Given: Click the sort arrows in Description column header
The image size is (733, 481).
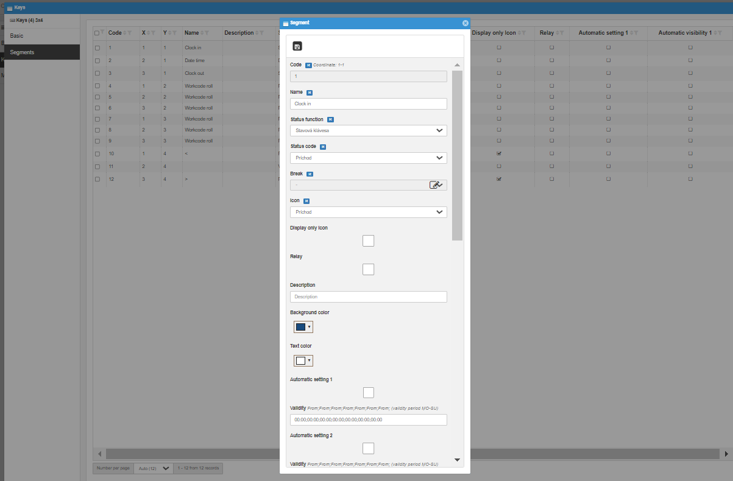Looking at the screenshot, I should coord(257,33).
